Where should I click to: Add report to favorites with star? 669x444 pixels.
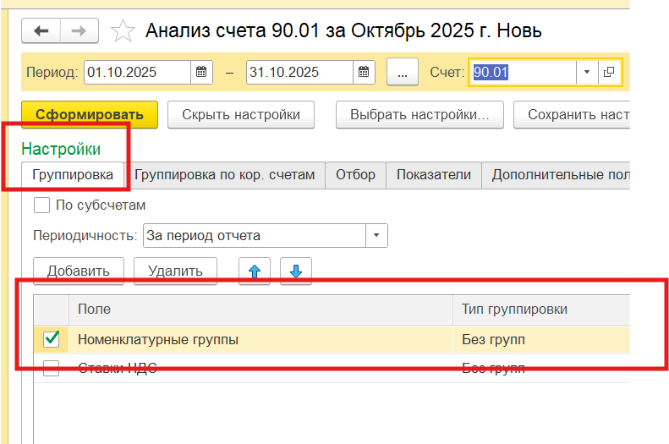coord(123,32)
